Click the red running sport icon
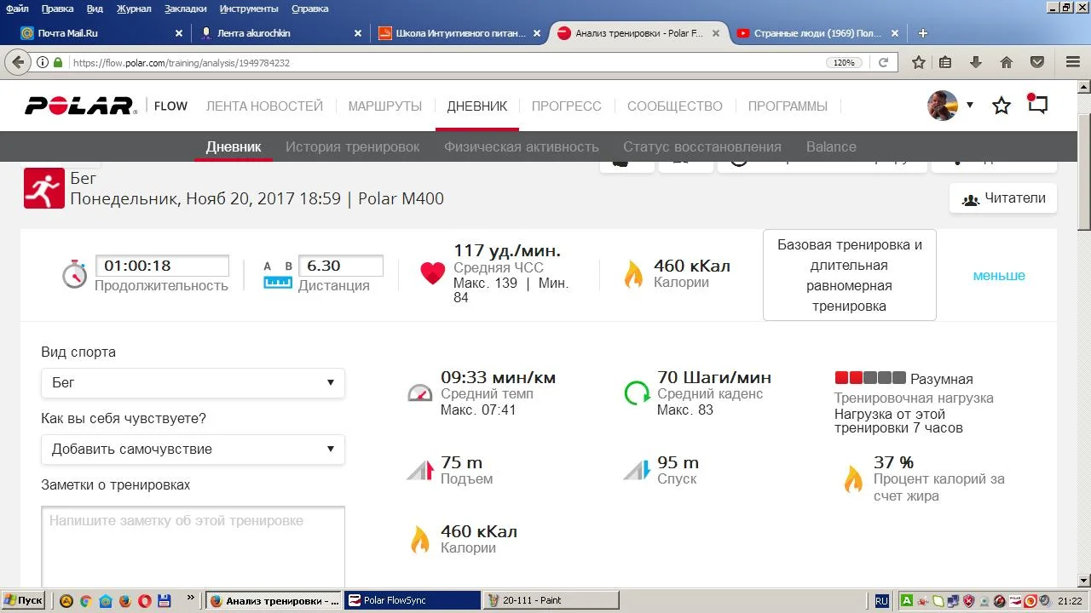This screenshot has height=613, width=1091. [44, 188]
